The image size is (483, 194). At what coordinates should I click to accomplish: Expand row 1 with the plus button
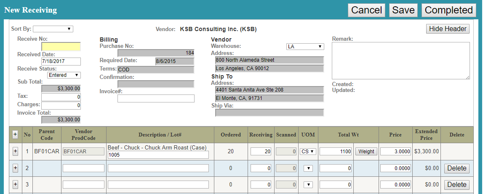(x=16, y=151)
